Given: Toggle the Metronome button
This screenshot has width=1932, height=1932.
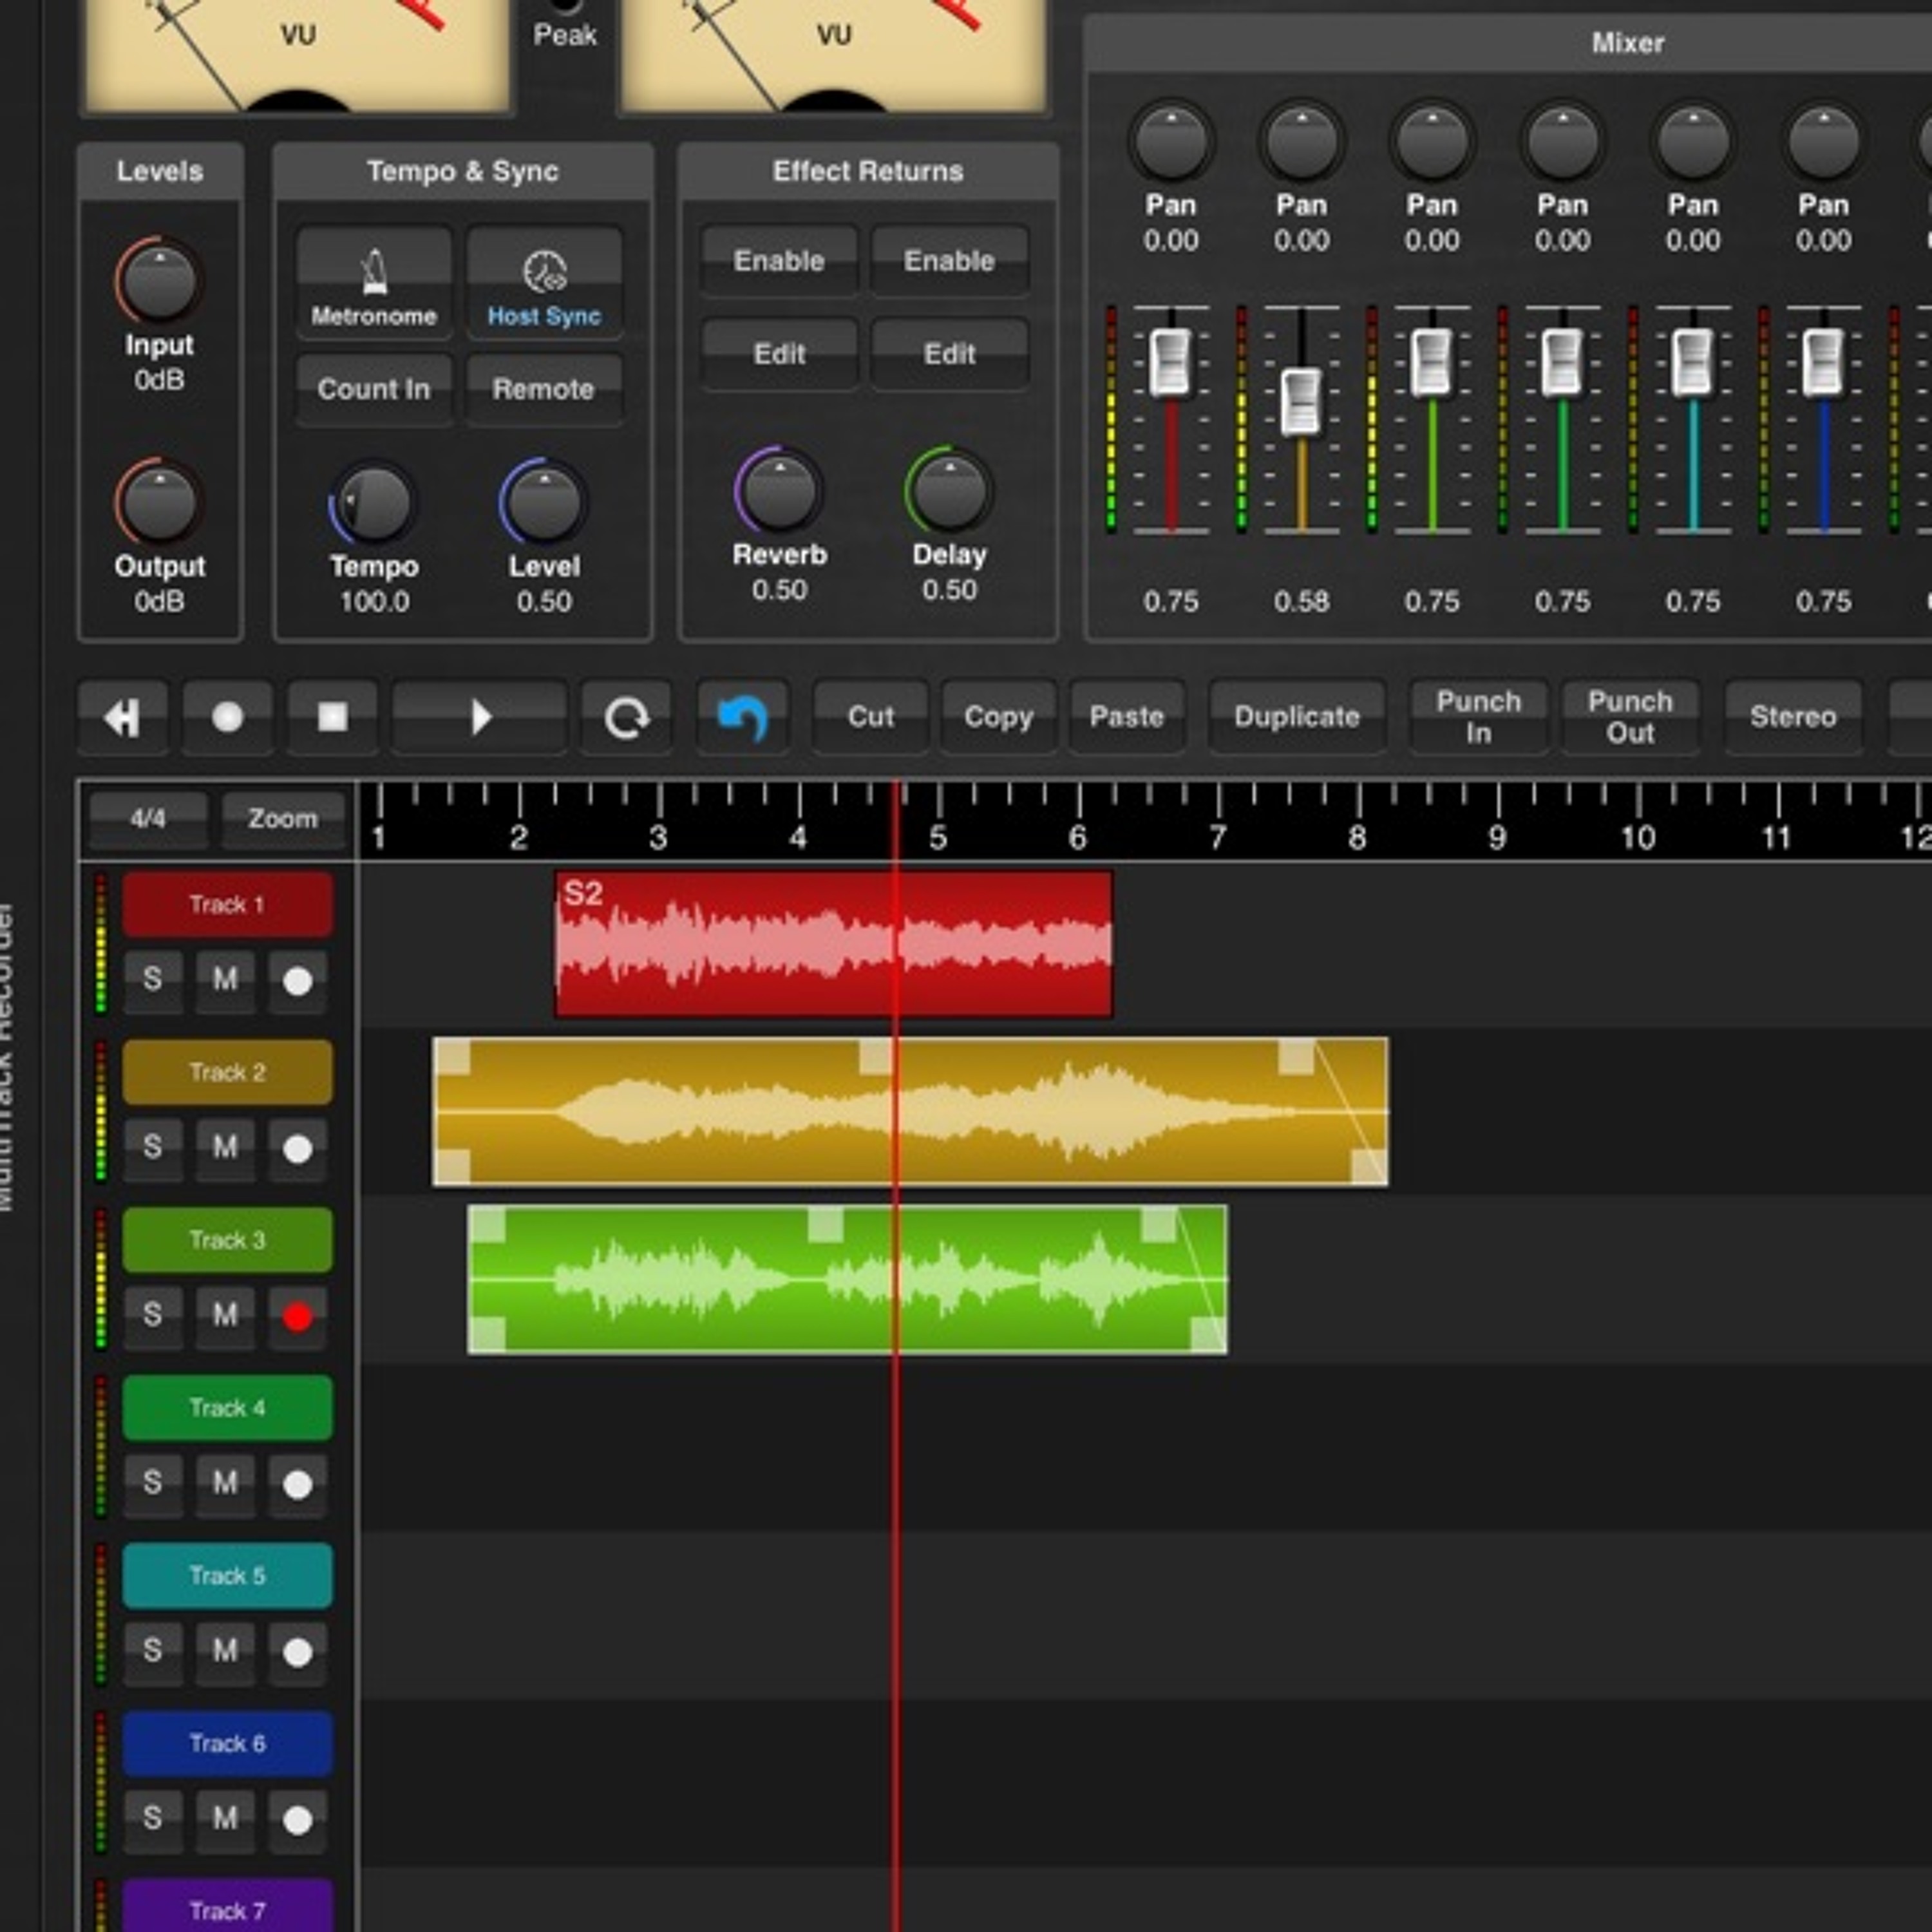Looking at the screenshot, I should 373,283.
